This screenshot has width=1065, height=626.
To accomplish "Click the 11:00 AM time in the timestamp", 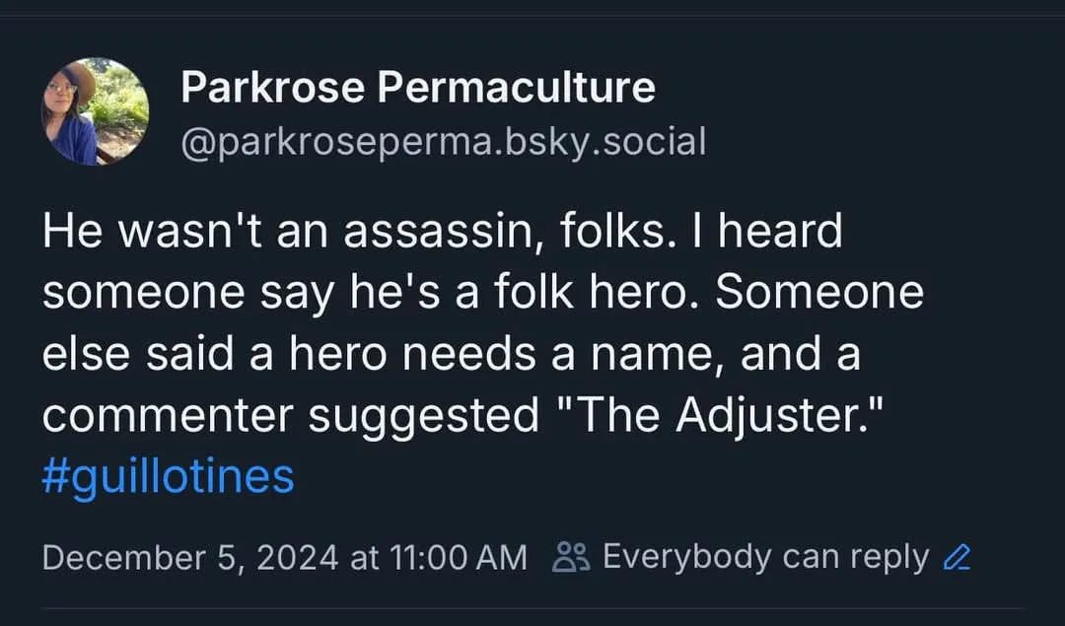I will click(459, 558).
